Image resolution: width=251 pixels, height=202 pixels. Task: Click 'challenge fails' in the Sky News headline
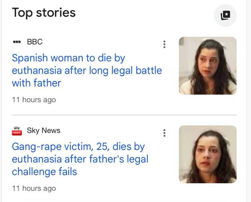point(44,172)
